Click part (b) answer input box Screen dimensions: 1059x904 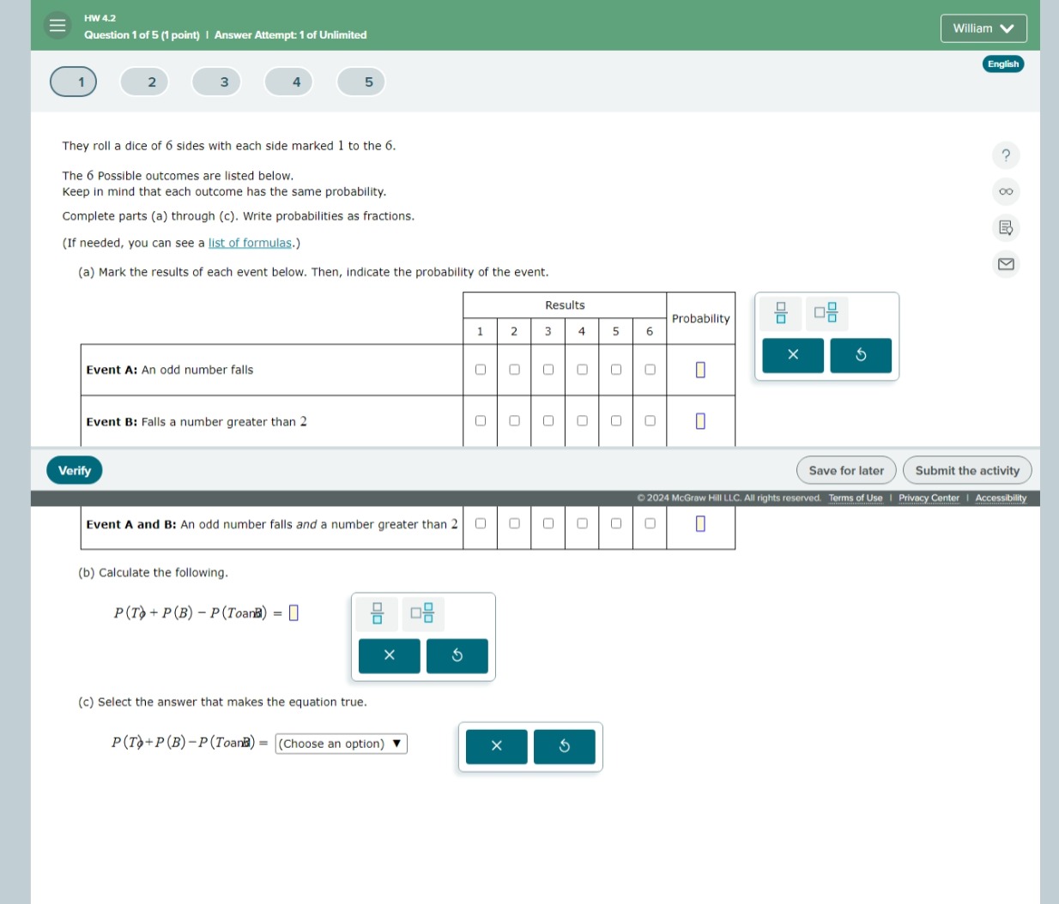pyautogui.click(x=293, y=612)
